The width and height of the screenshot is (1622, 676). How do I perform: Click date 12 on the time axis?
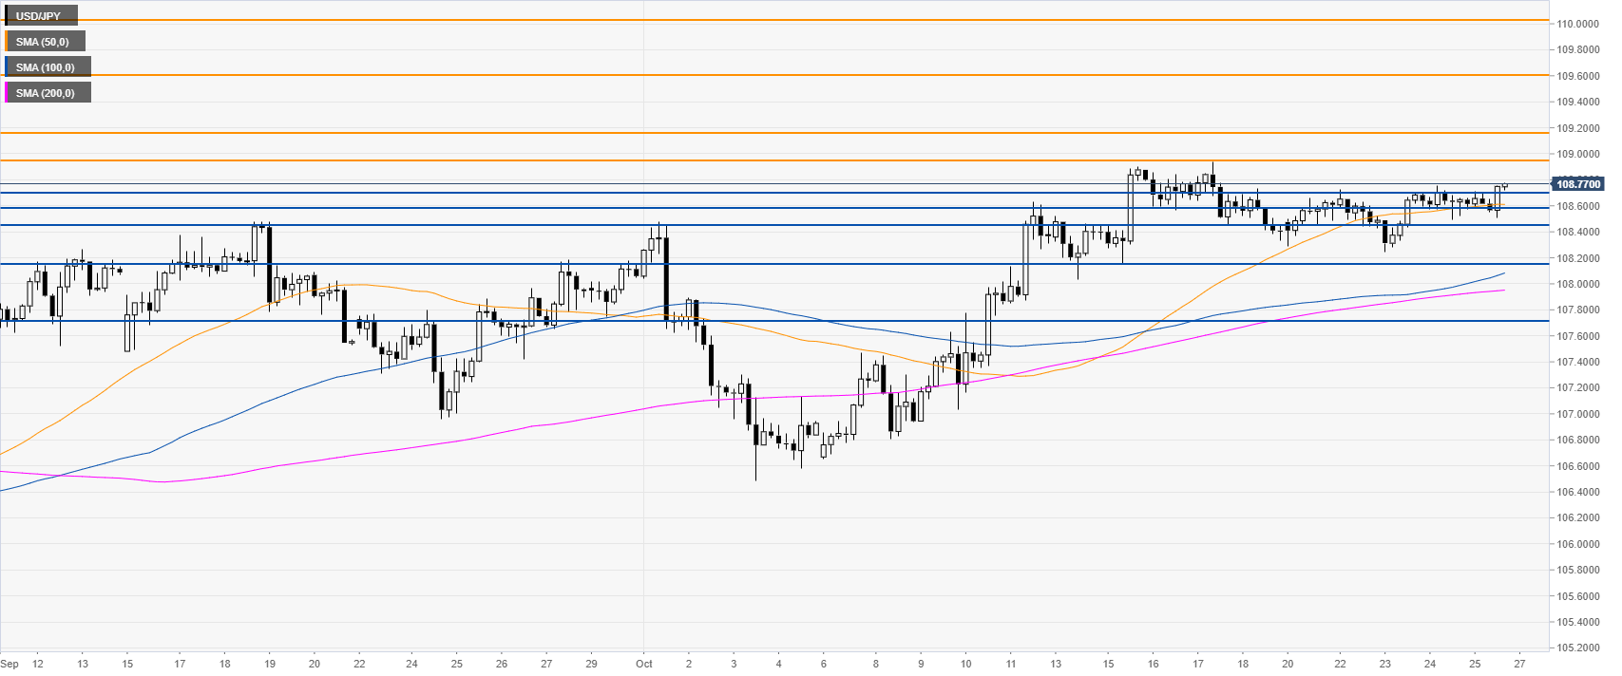click(x=38, y=664)
